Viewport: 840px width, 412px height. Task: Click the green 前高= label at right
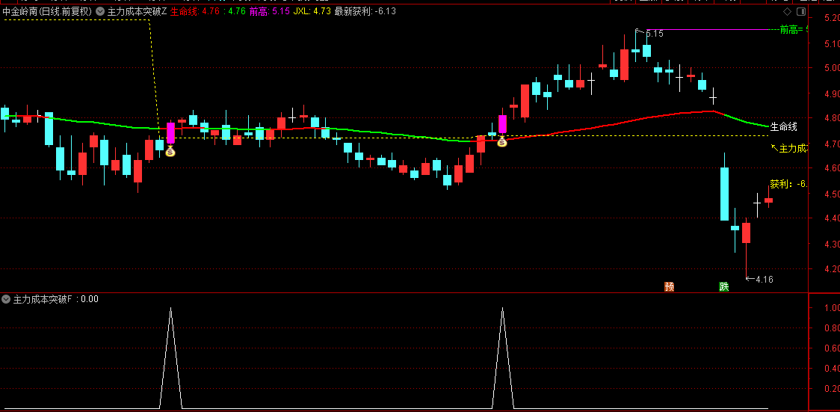[x=794, y=30]
